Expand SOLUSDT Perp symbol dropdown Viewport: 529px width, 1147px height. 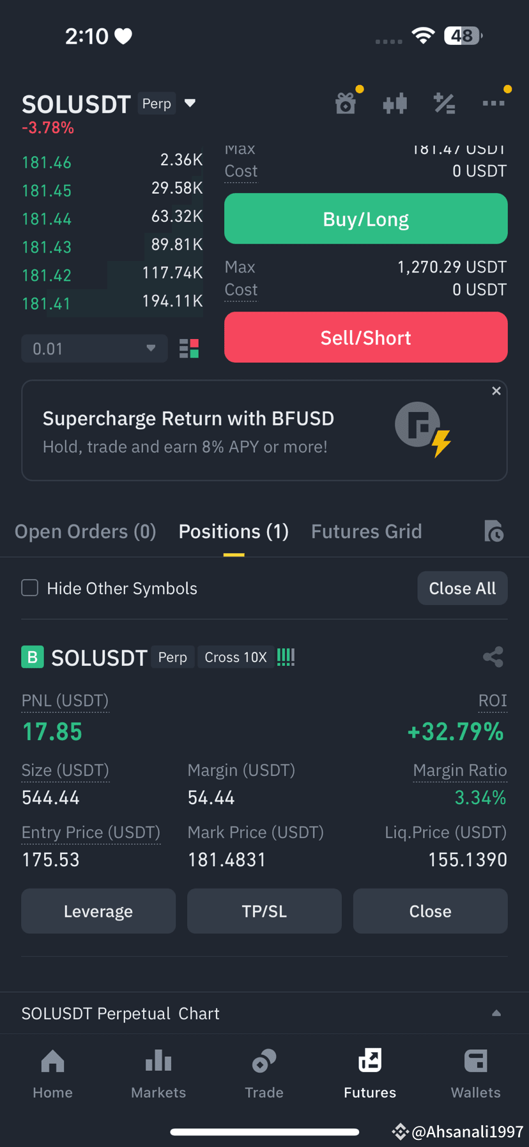[190, 103]
